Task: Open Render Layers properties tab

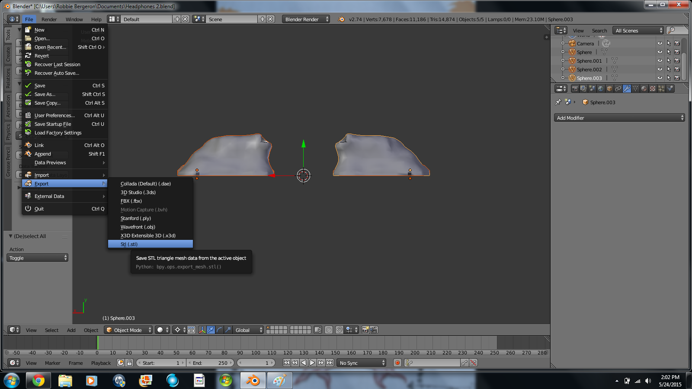Action: tap(583, 89)
